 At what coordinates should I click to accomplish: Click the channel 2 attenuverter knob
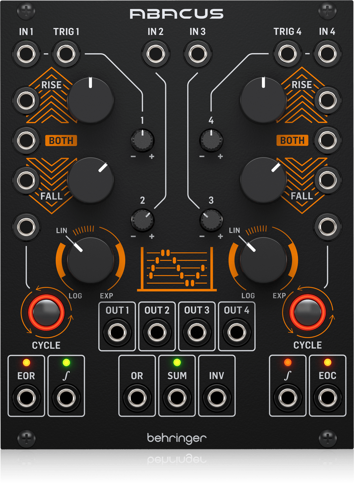142,220
